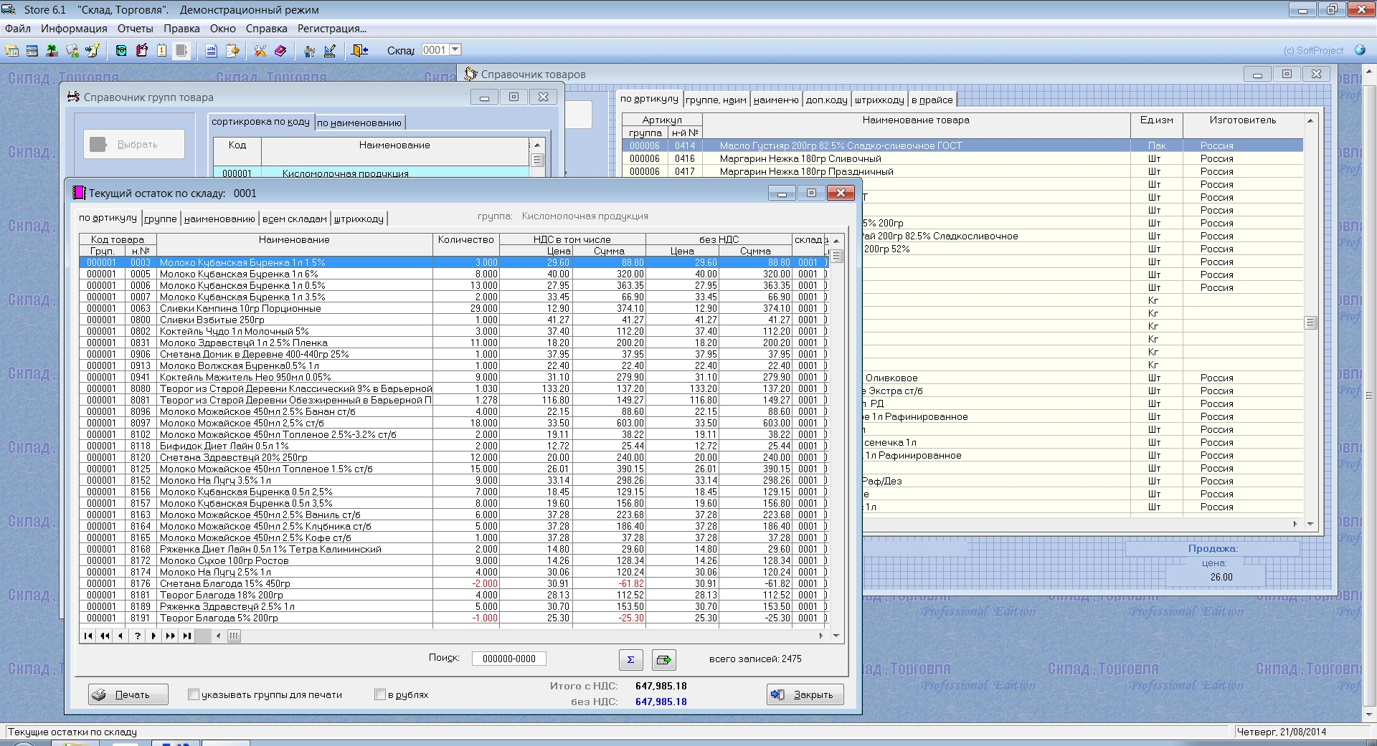Open the Отчеты menu
Viewport: 1377px width, 746px height.
135,29
